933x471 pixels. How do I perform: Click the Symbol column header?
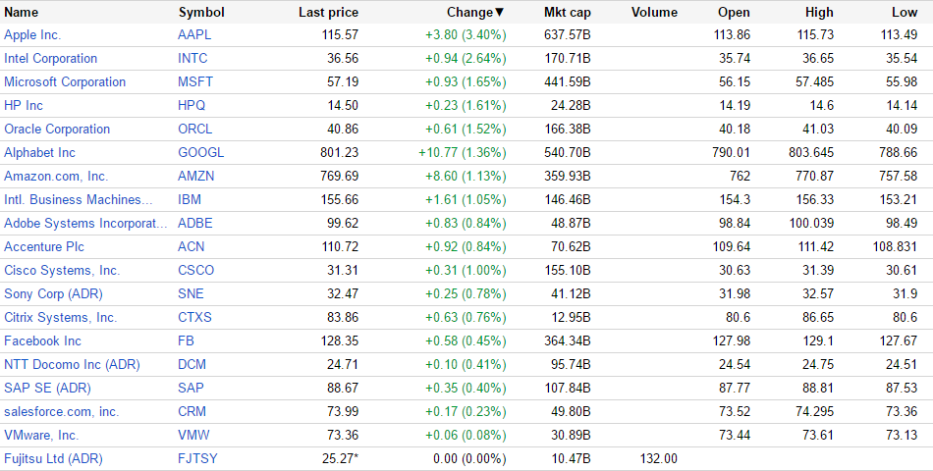click(201, 13)
